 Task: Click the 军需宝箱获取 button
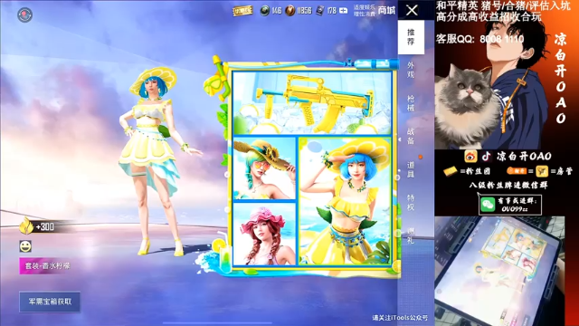(50, 302)
